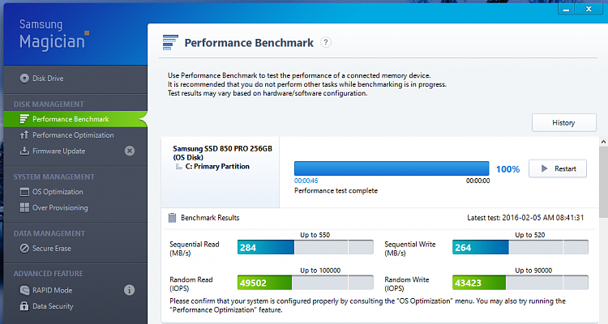Click the Random Read result bar
The height and width of the screenshot is (324, 608).
coord(305,283)
